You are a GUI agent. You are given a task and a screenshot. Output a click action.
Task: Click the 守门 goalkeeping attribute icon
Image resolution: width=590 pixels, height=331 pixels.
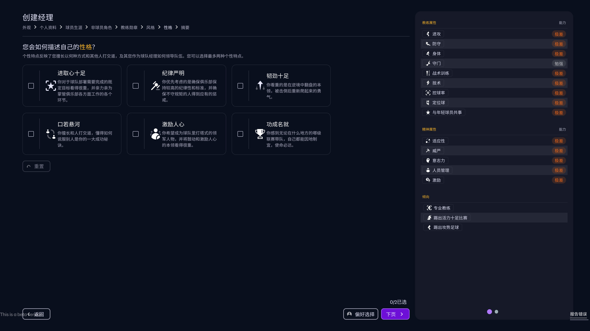point(428,63)
